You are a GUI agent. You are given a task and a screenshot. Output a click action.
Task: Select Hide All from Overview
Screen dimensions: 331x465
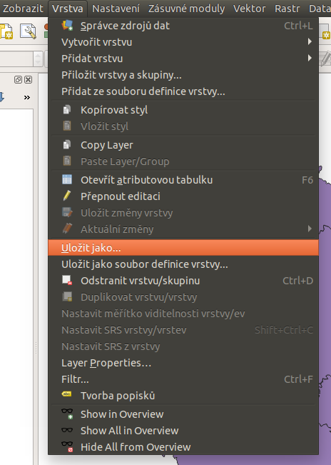183,447
